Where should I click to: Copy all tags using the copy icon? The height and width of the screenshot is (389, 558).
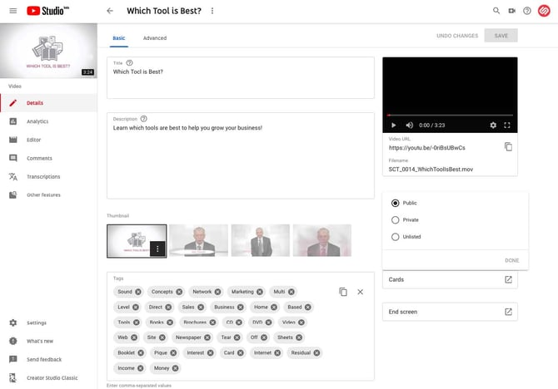[343, 292]
